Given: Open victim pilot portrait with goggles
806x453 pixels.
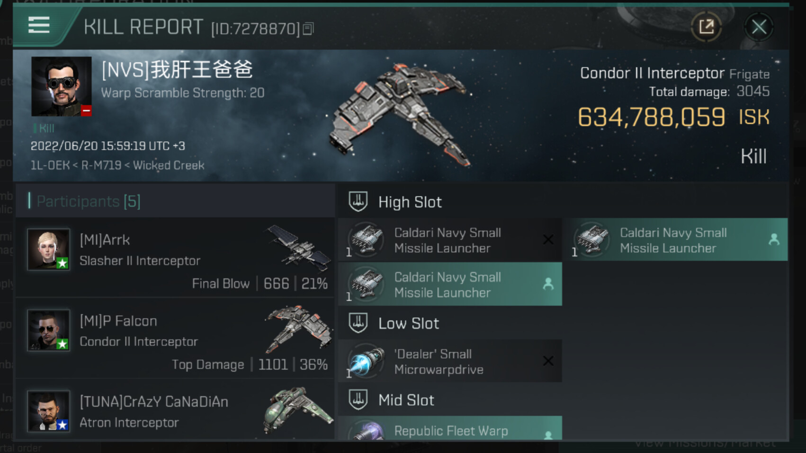Looking at the screenshot, I should click(x=62, y=87).
